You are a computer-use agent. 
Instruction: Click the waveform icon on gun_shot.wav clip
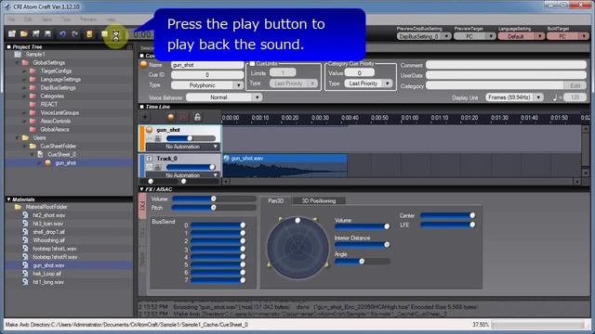pos(227,159)
